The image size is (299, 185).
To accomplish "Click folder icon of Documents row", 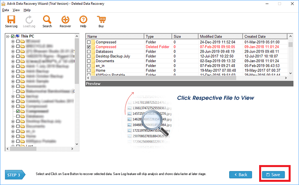I will [93, 61].
